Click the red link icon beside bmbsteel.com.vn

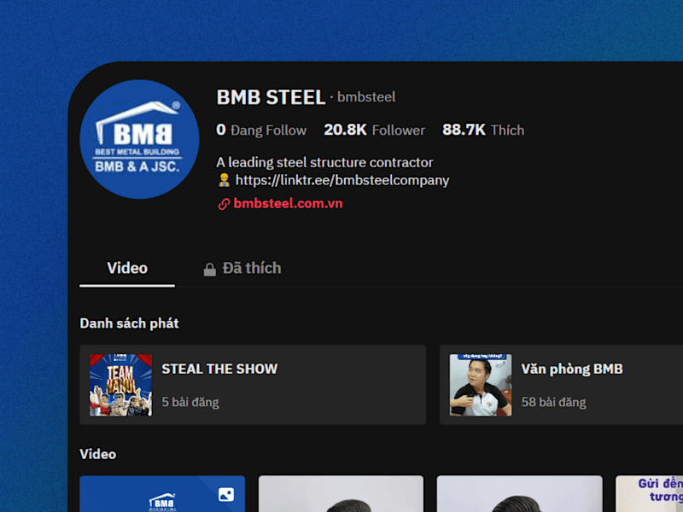click(224, 204)
